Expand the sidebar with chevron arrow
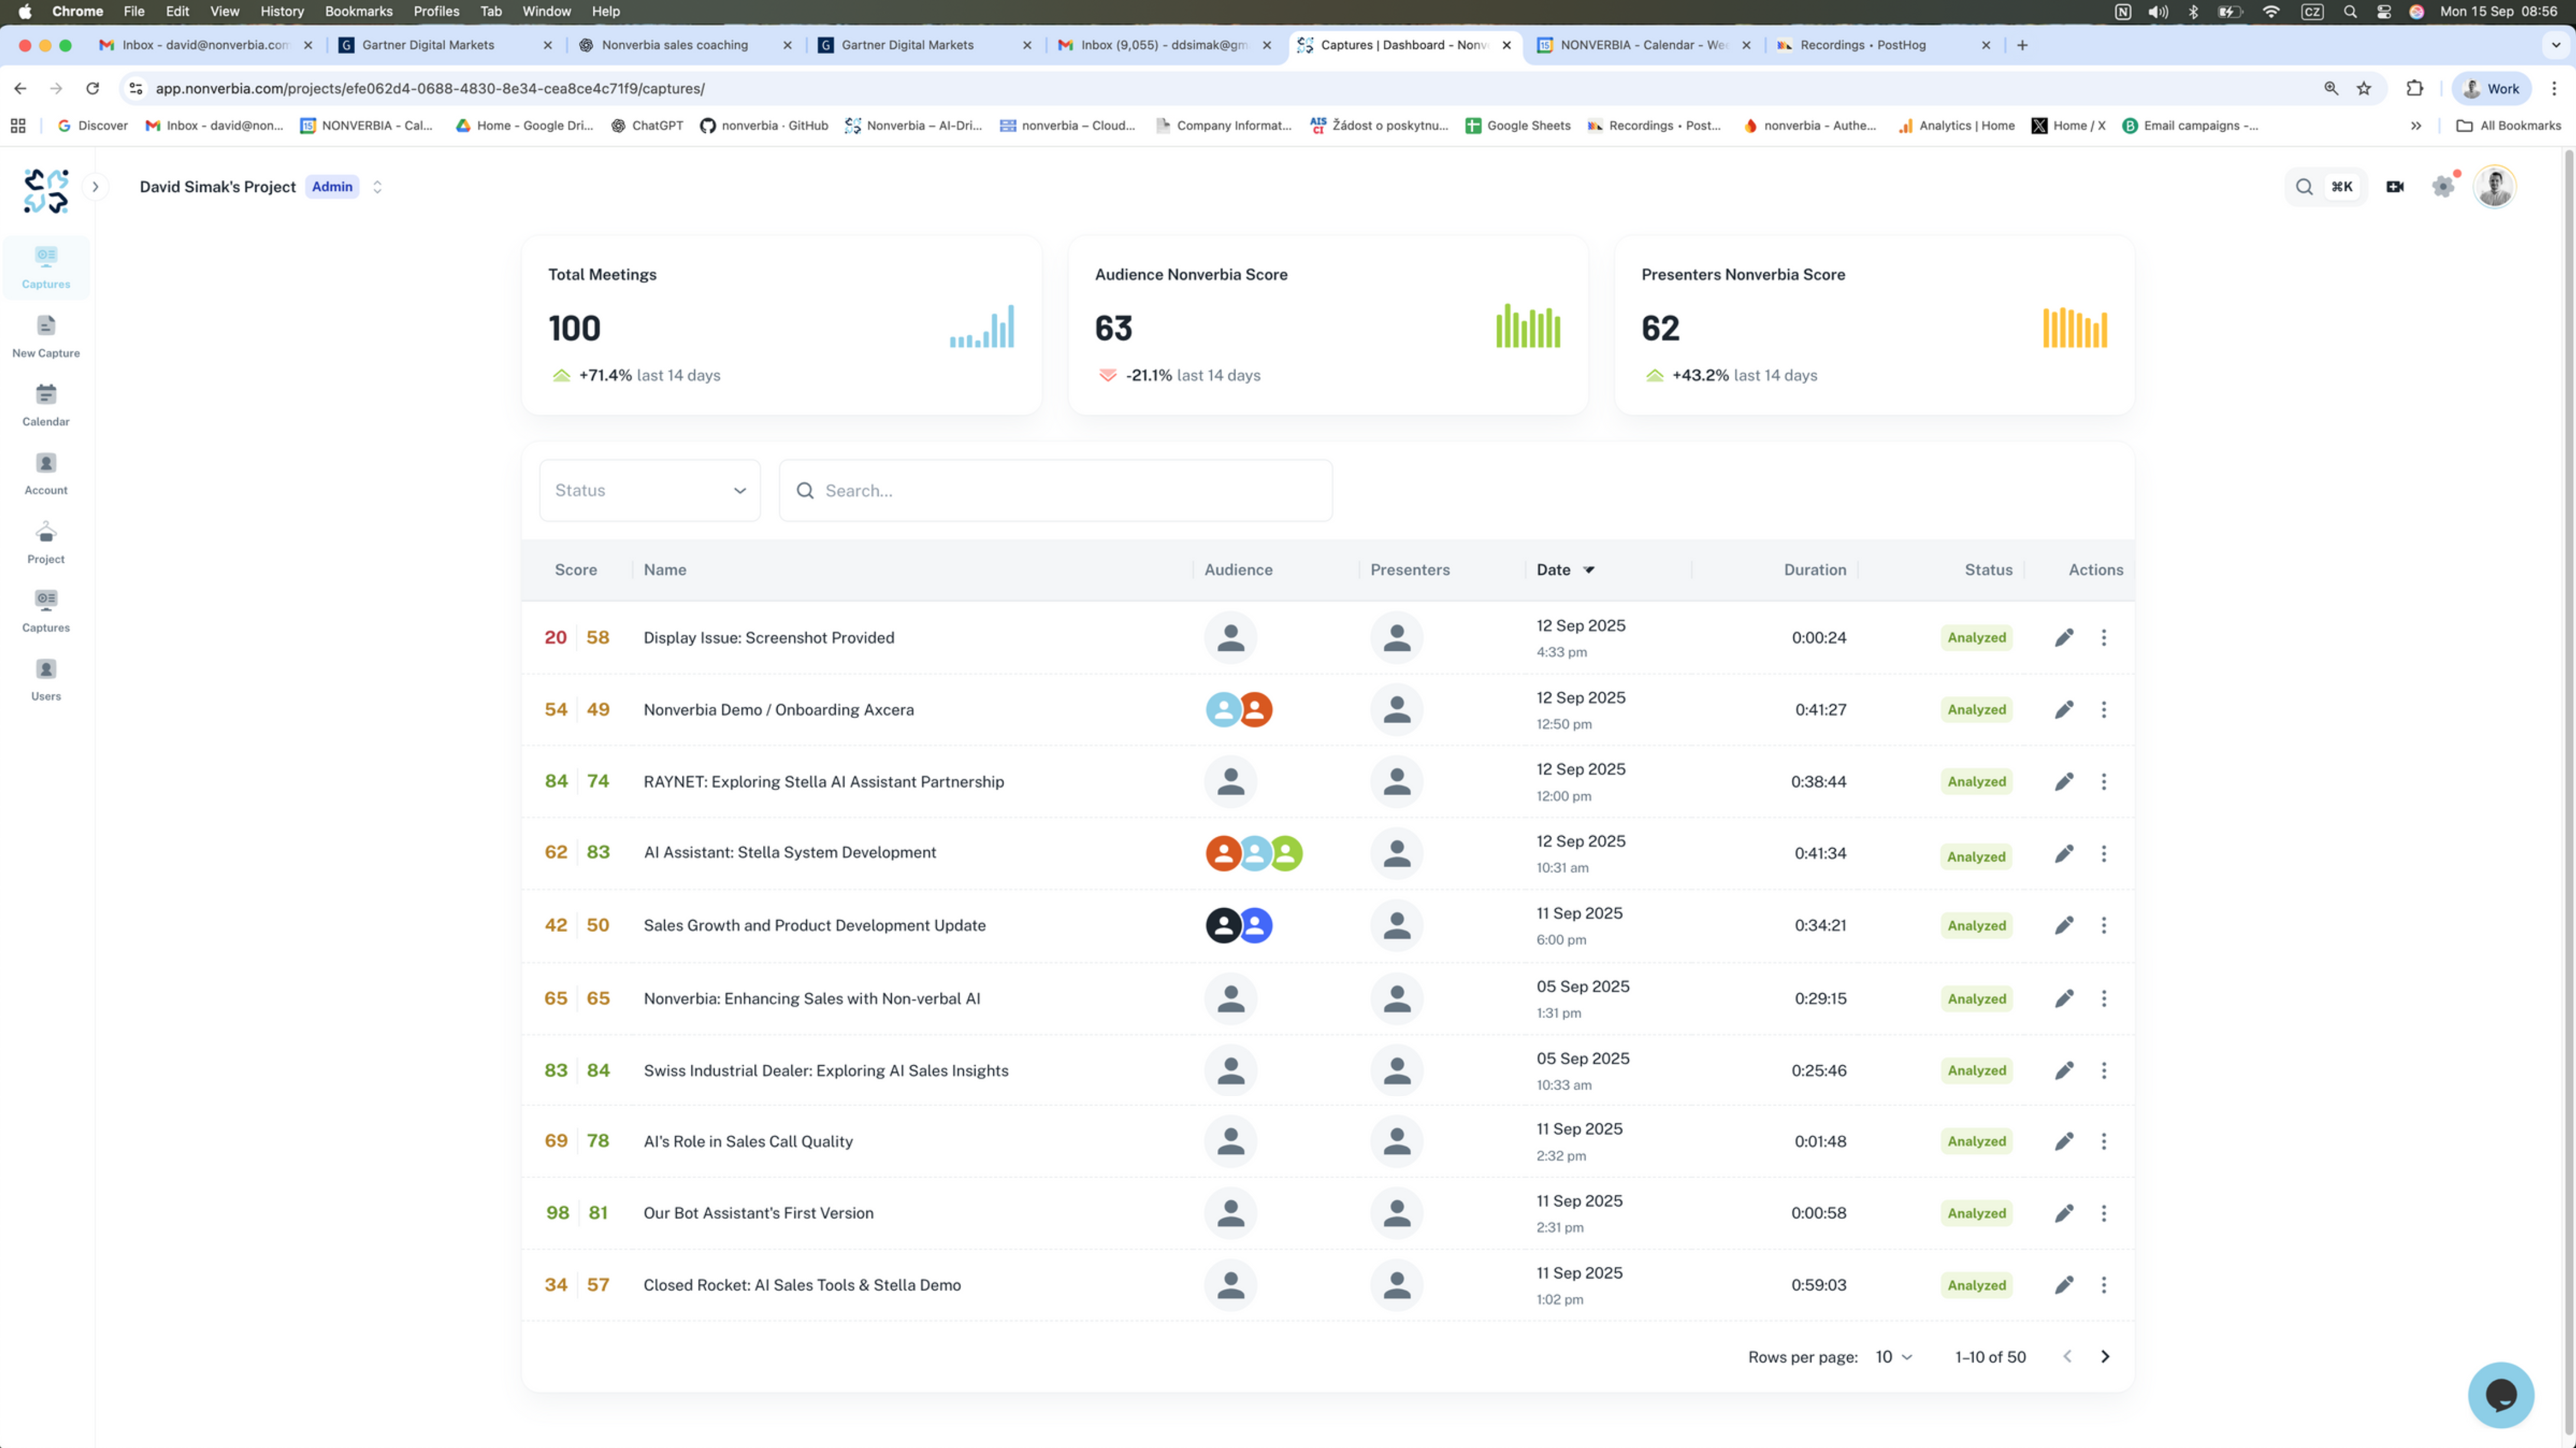2576x1448 pixels. click(95, 186)
